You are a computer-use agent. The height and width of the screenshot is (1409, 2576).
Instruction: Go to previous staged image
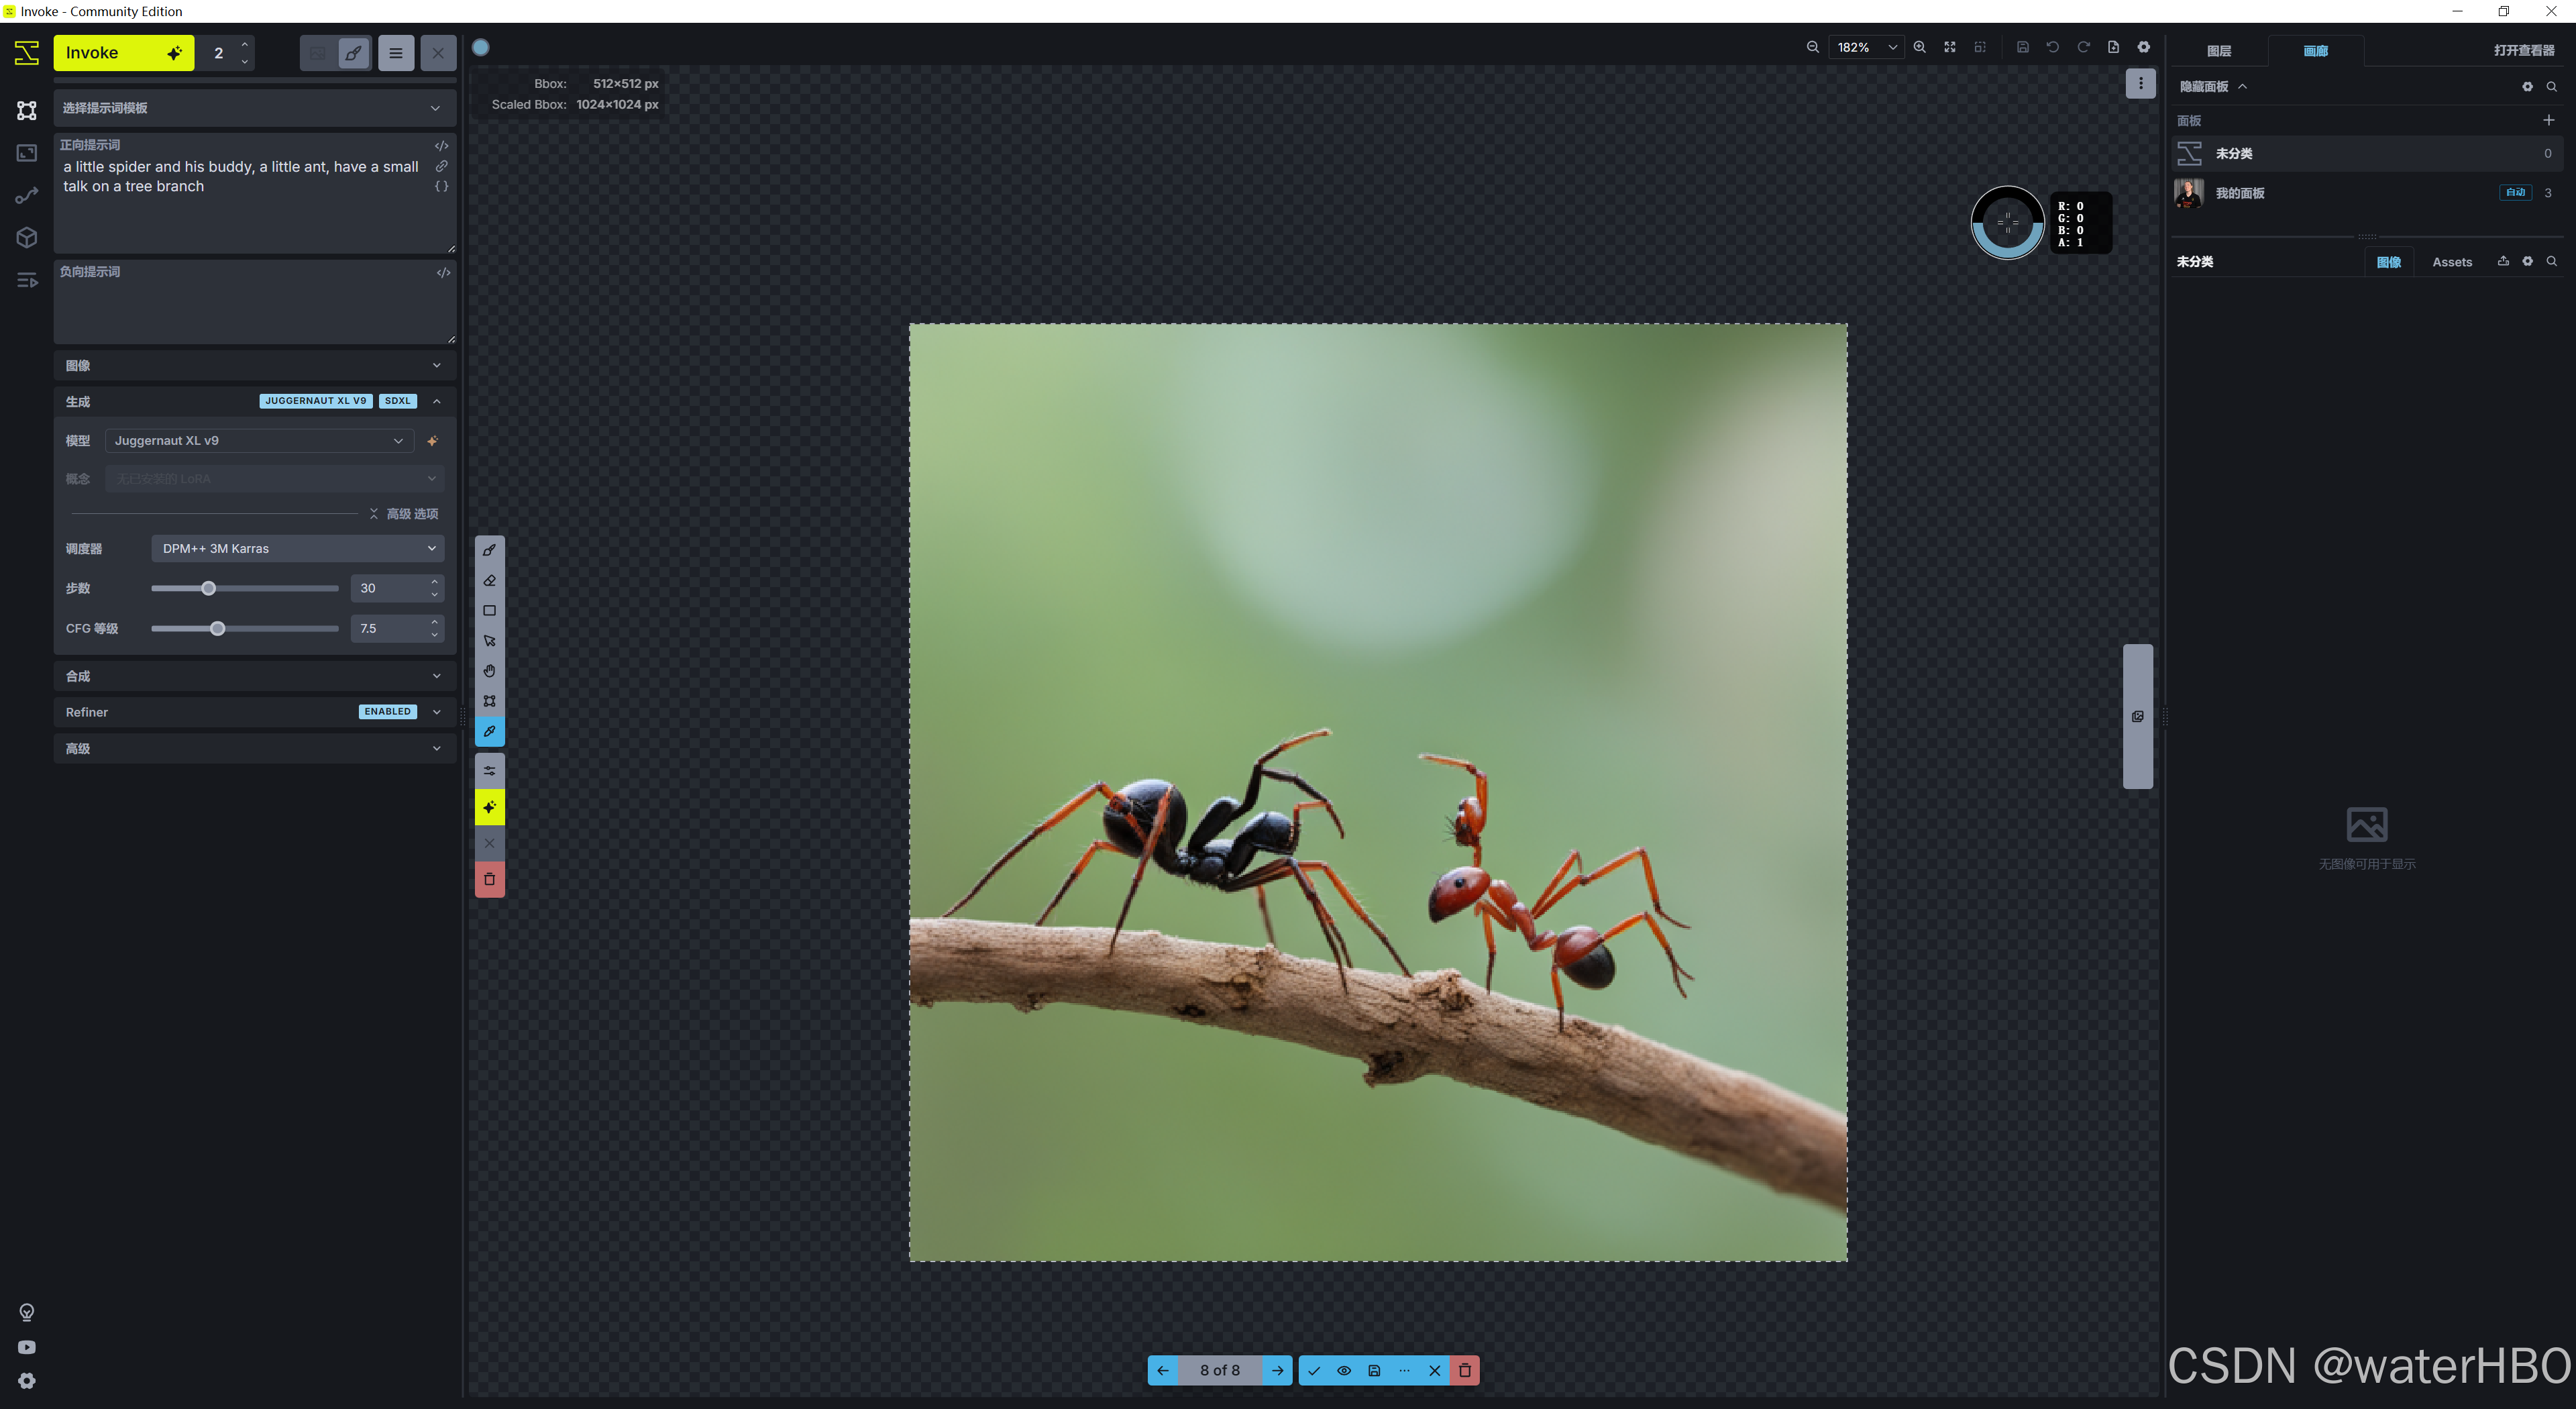1163,1370
